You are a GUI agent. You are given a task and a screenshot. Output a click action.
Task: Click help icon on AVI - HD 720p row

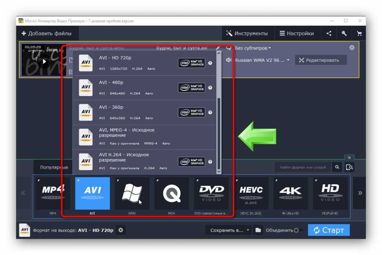(x=210, y=63)
